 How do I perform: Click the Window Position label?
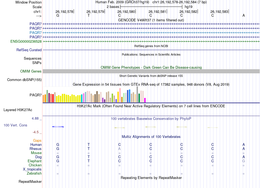click(28, 2)
